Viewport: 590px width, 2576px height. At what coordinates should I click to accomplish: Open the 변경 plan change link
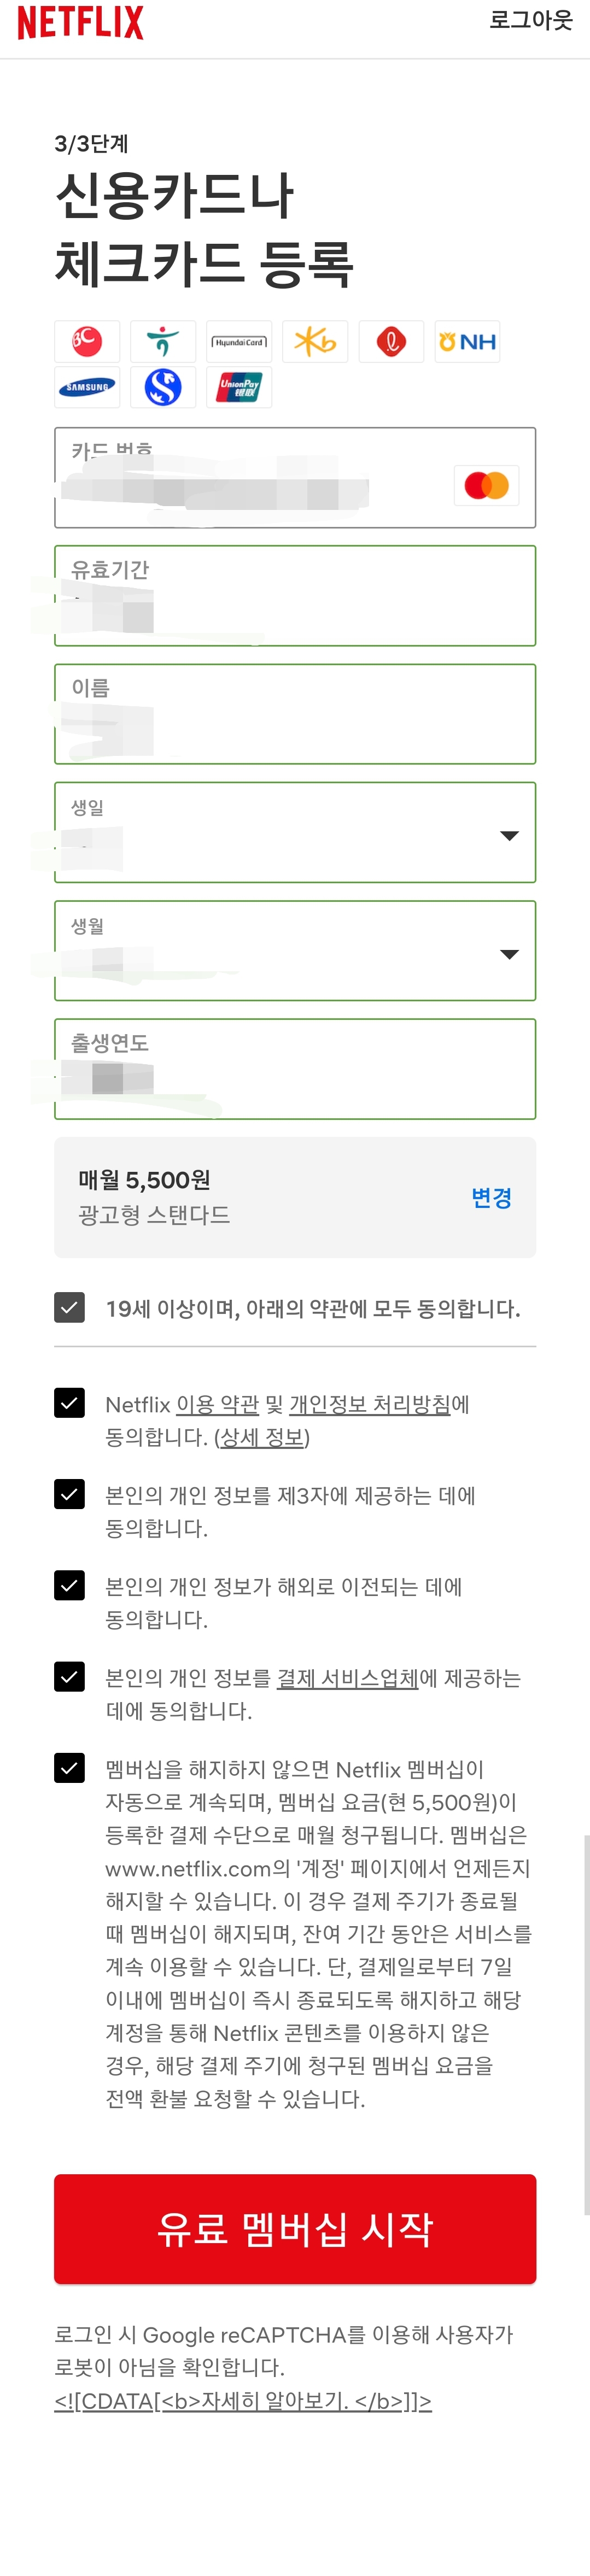(x=492, y=1198)
